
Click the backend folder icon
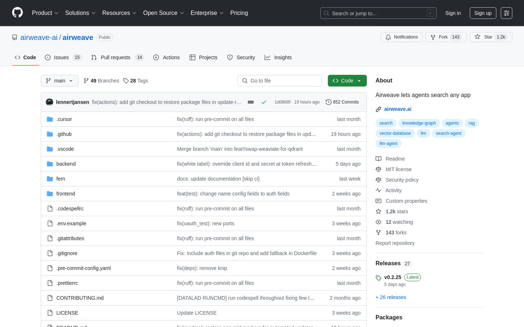[50, 164]
